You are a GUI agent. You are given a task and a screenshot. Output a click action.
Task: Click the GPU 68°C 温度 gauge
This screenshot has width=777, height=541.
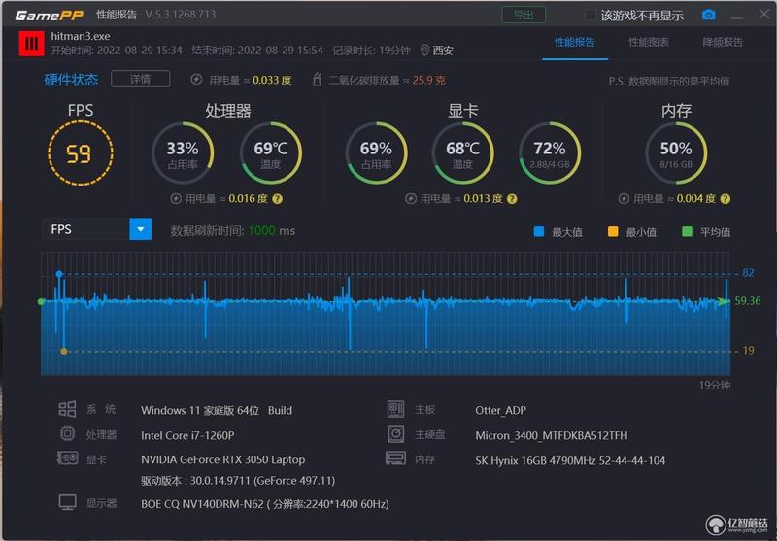(x=463, y=153)
